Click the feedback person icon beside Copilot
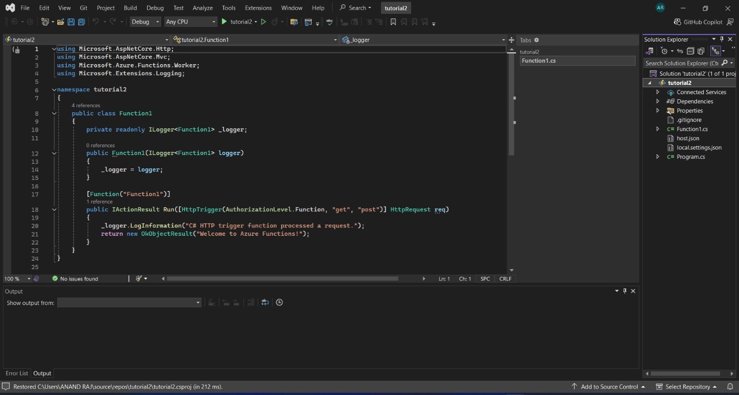This screenshot has width=739, height=395. click(730, 22)
